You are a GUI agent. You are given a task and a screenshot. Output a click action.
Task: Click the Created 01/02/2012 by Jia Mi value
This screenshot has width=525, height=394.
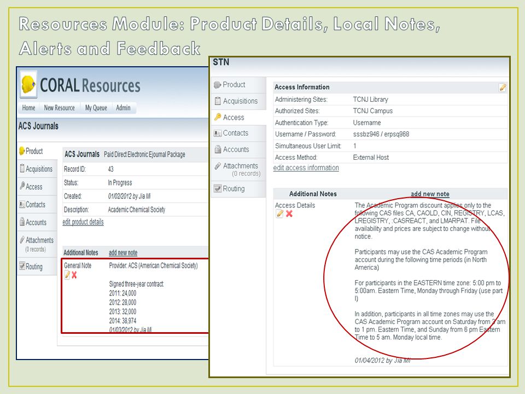coord(129,196)
